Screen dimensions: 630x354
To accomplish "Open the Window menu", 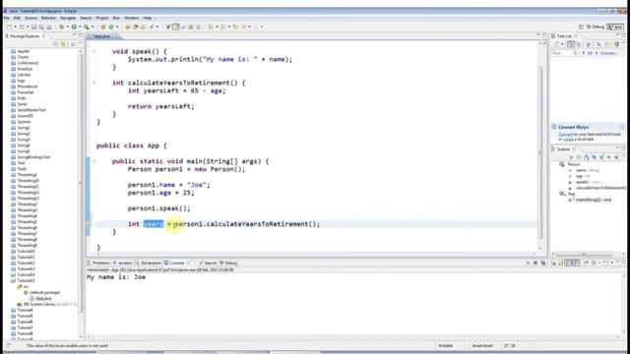I will click(131, 18).
